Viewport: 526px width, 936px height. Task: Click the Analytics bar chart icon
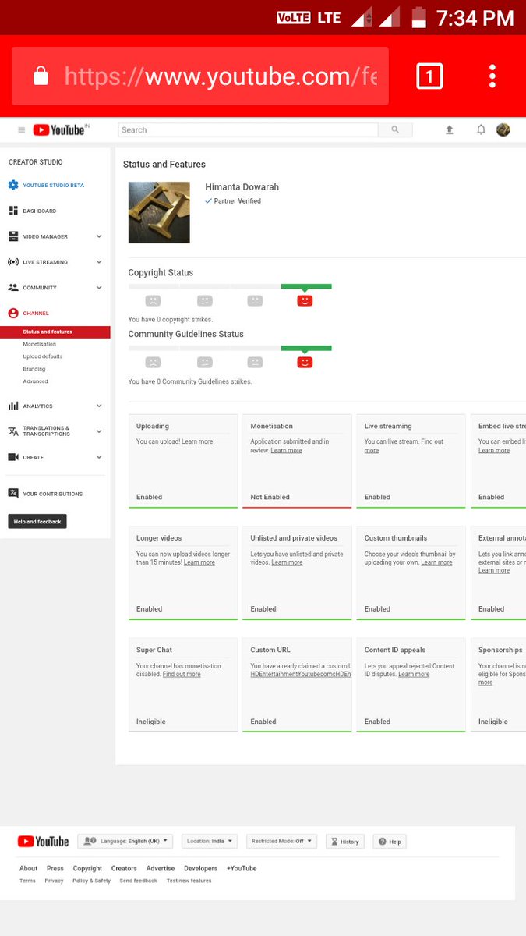(x=13, y=406)
